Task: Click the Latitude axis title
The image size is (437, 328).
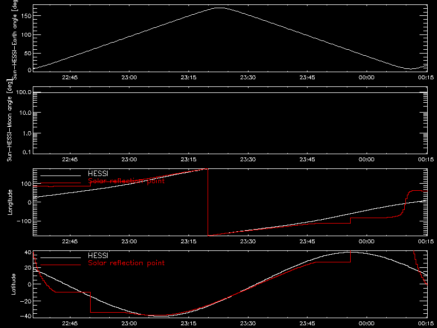Action: click(x=13, y=284)
